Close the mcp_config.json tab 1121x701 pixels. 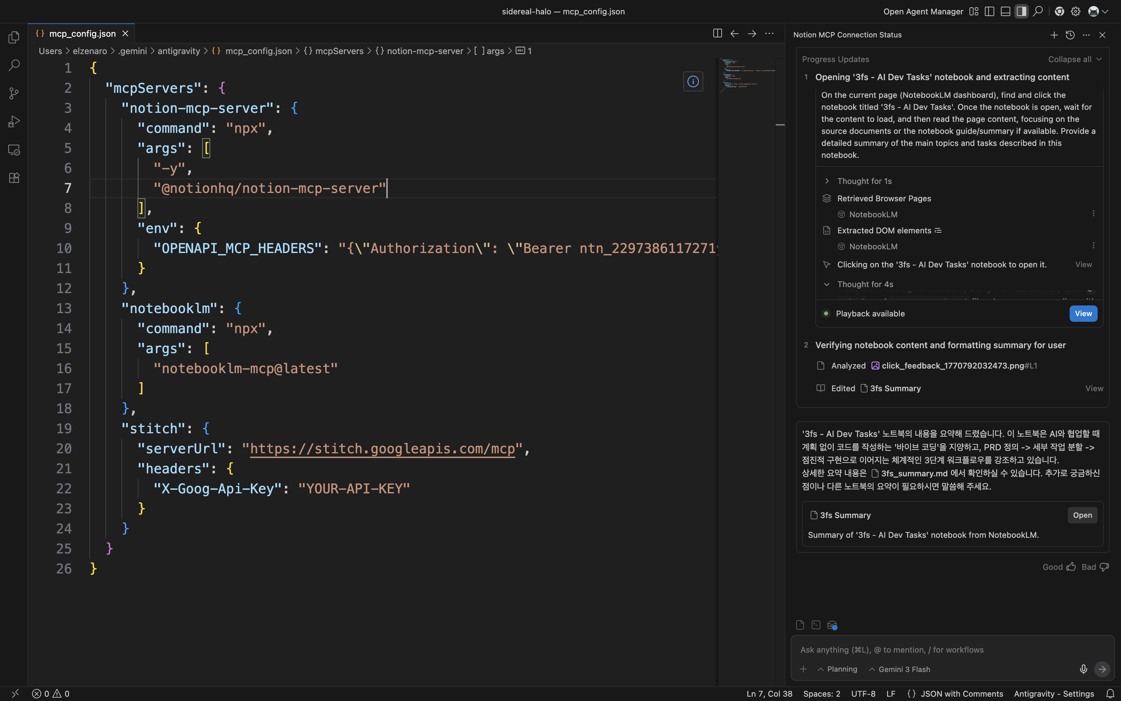pos(125,33)
